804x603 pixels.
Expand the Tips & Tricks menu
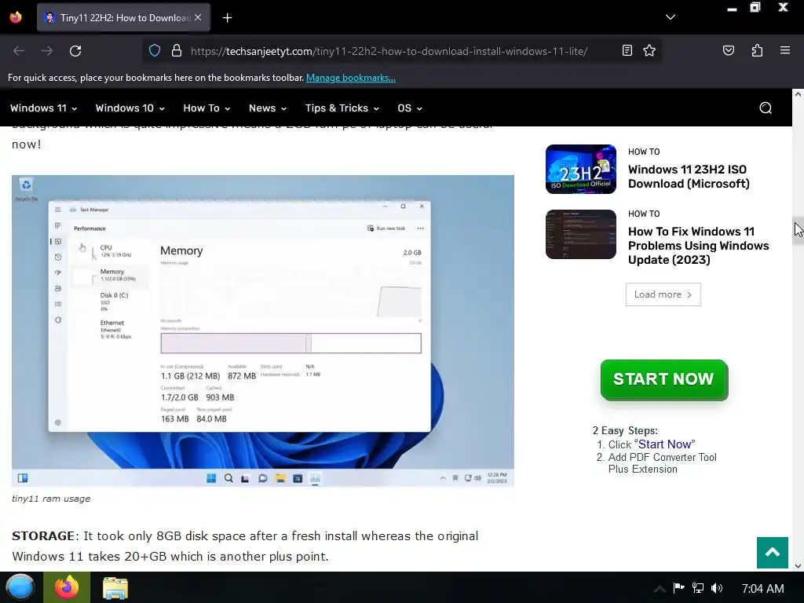point(342,108)
